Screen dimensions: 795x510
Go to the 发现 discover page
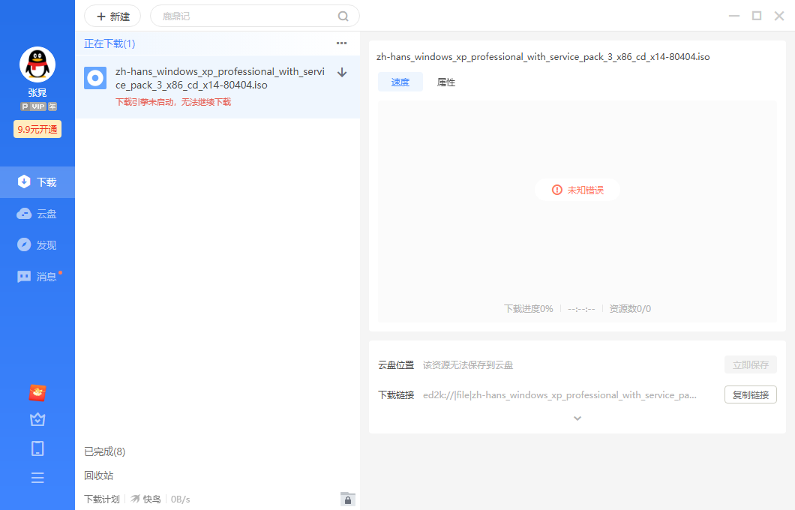(37, 245)
